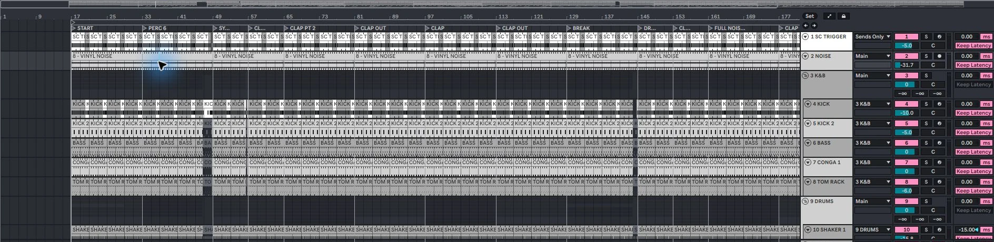994x242 pixels.
Task: Toggle track activator 4 for KICK
Action: (x=907, y=104)
